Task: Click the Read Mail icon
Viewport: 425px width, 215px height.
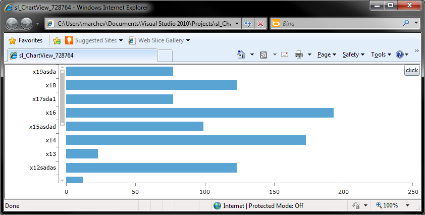Action: click(285, 55)
